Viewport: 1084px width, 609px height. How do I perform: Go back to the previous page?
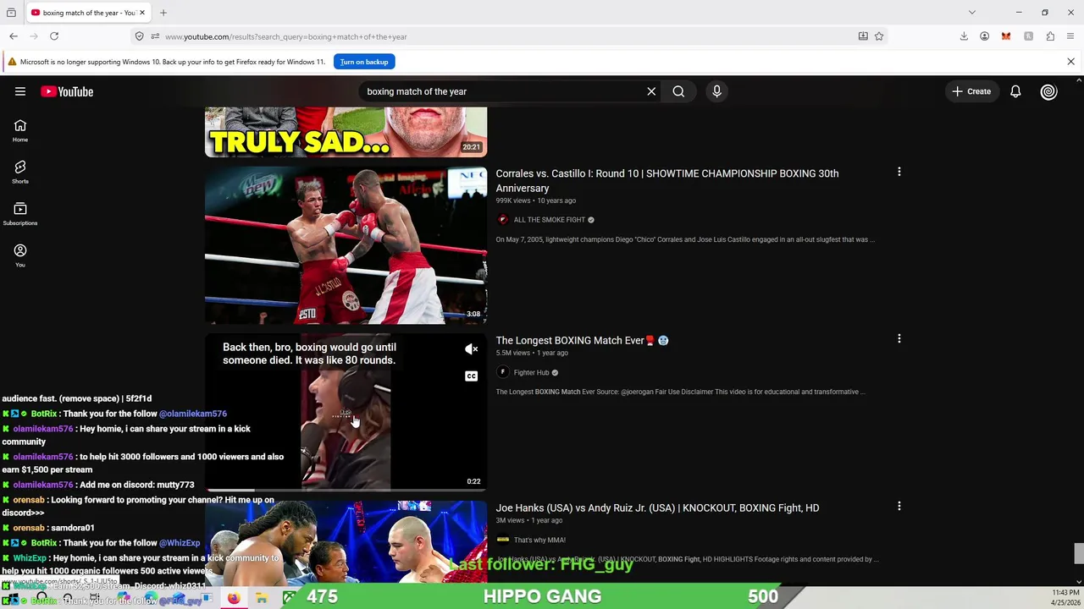pyautogui.click(x=14, y=36)
